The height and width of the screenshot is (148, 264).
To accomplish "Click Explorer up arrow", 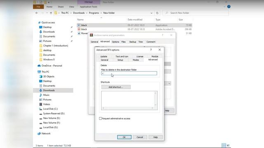I will (51, 13).
